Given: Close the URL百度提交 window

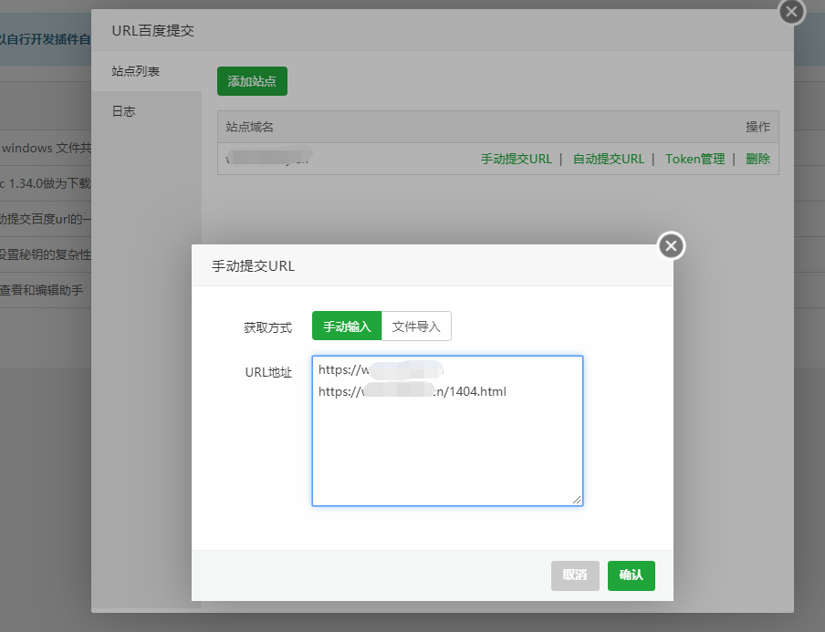Looking at the screenshot, I should [791, 12].
